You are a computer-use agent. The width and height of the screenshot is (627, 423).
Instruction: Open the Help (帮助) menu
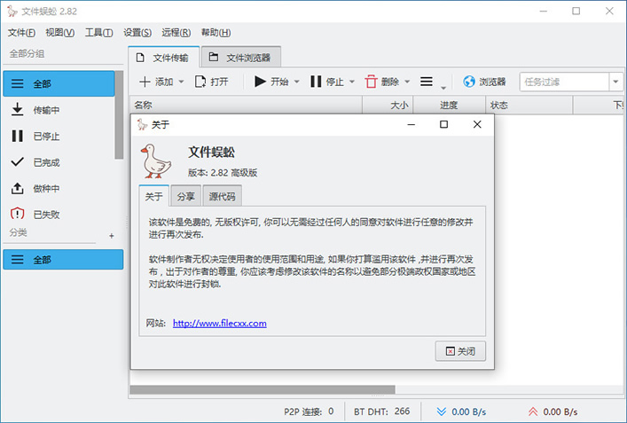pos(216,33)
